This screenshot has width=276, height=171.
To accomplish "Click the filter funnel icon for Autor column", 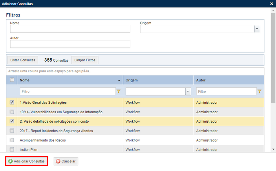I will point(259,91).
